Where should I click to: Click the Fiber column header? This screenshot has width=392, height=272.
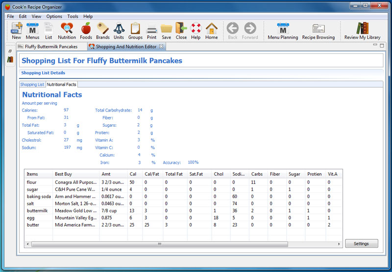click(x=277, y=174)
